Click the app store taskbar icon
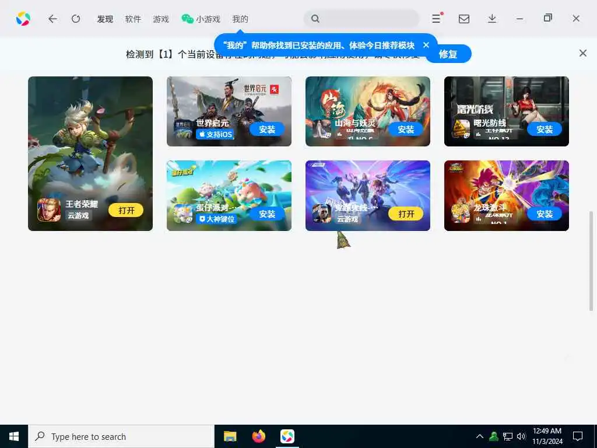Screen dimensions: 597x448 [287, 436]
